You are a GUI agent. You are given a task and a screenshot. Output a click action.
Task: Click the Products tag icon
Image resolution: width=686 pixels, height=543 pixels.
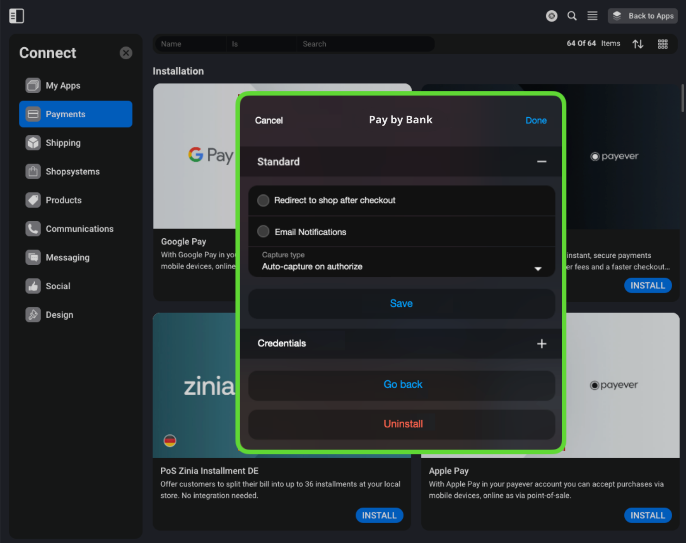tap(33, 200)
